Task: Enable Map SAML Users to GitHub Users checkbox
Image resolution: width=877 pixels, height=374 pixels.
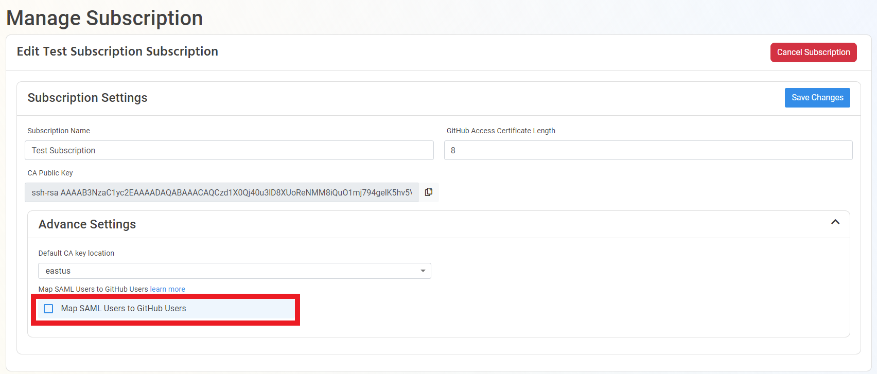Action: [48, 309]
